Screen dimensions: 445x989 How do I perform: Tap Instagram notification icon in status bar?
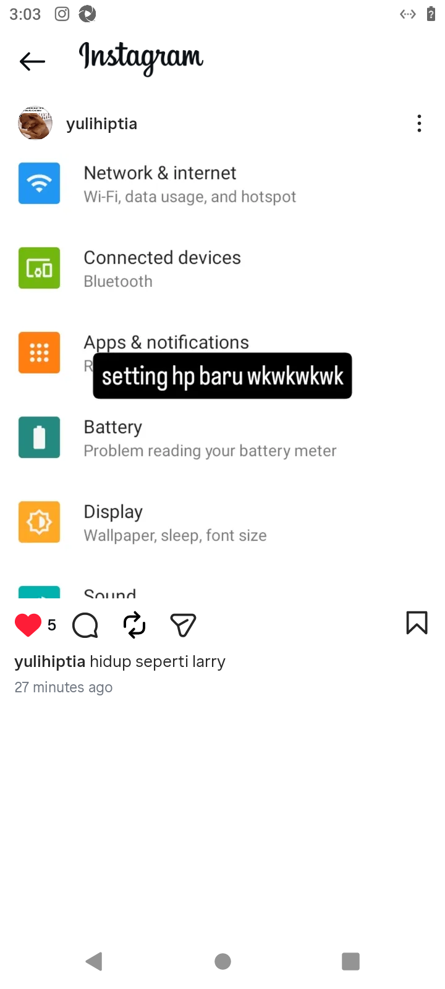[62, 14]
